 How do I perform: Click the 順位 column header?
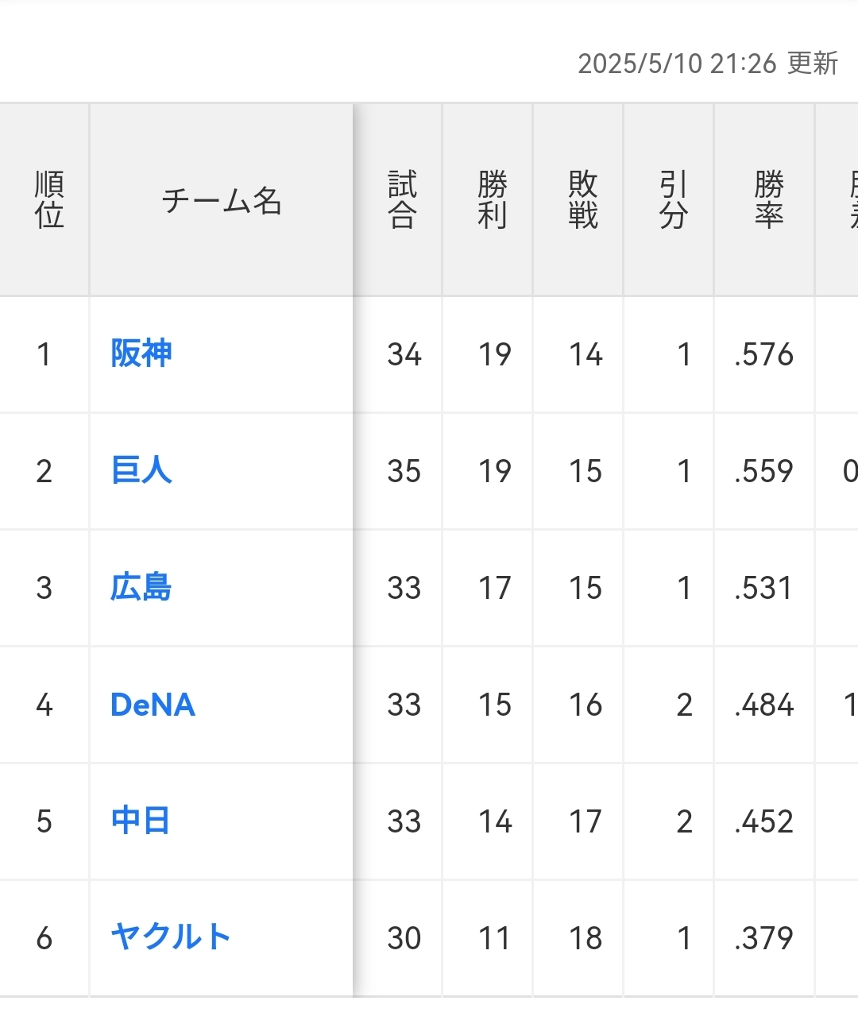point(48,200)
